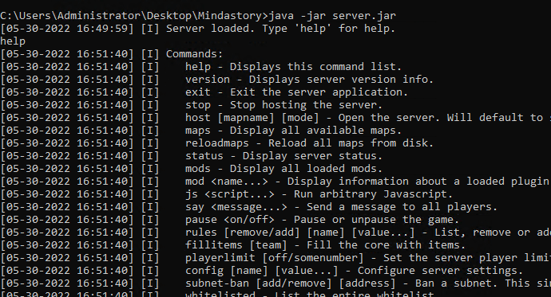Click the '[05-30-2022 16:49:59]' timestamp

click(x=67, y=29)
